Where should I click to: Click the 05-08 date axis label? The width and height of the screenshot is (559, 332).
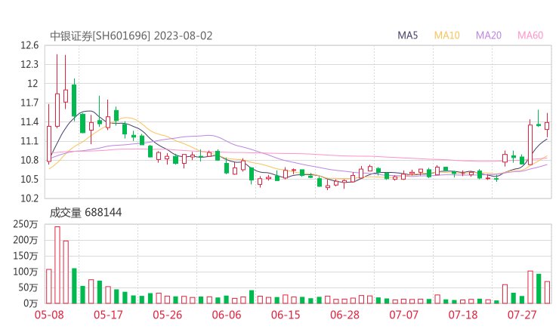(49, 315)
